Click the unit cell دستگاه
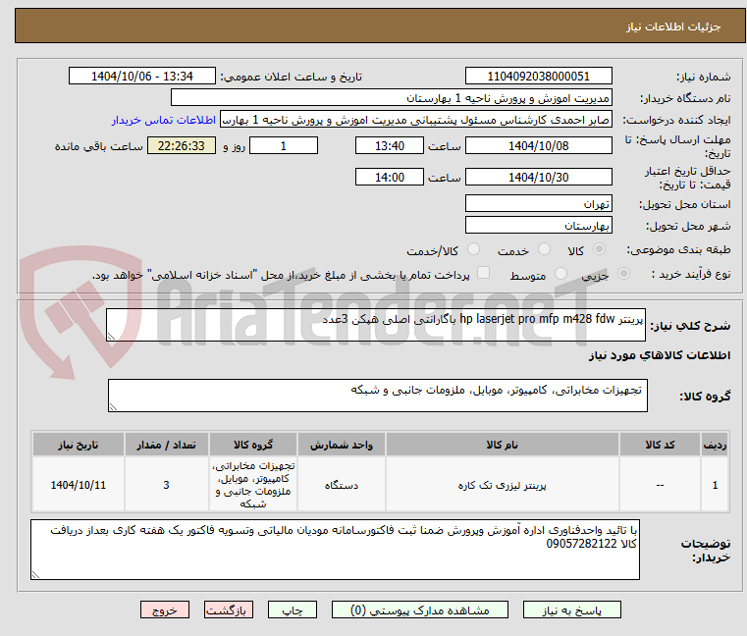This screenshot has height=636, width=747. (341, 485)
